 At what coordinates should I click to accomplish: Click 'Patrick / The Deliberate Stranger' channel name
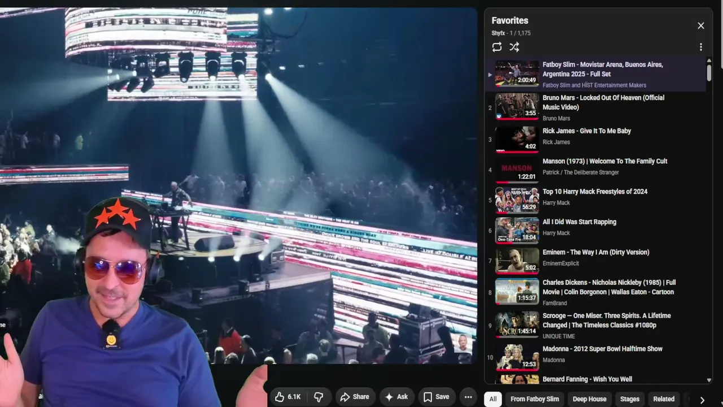(581, 172)
